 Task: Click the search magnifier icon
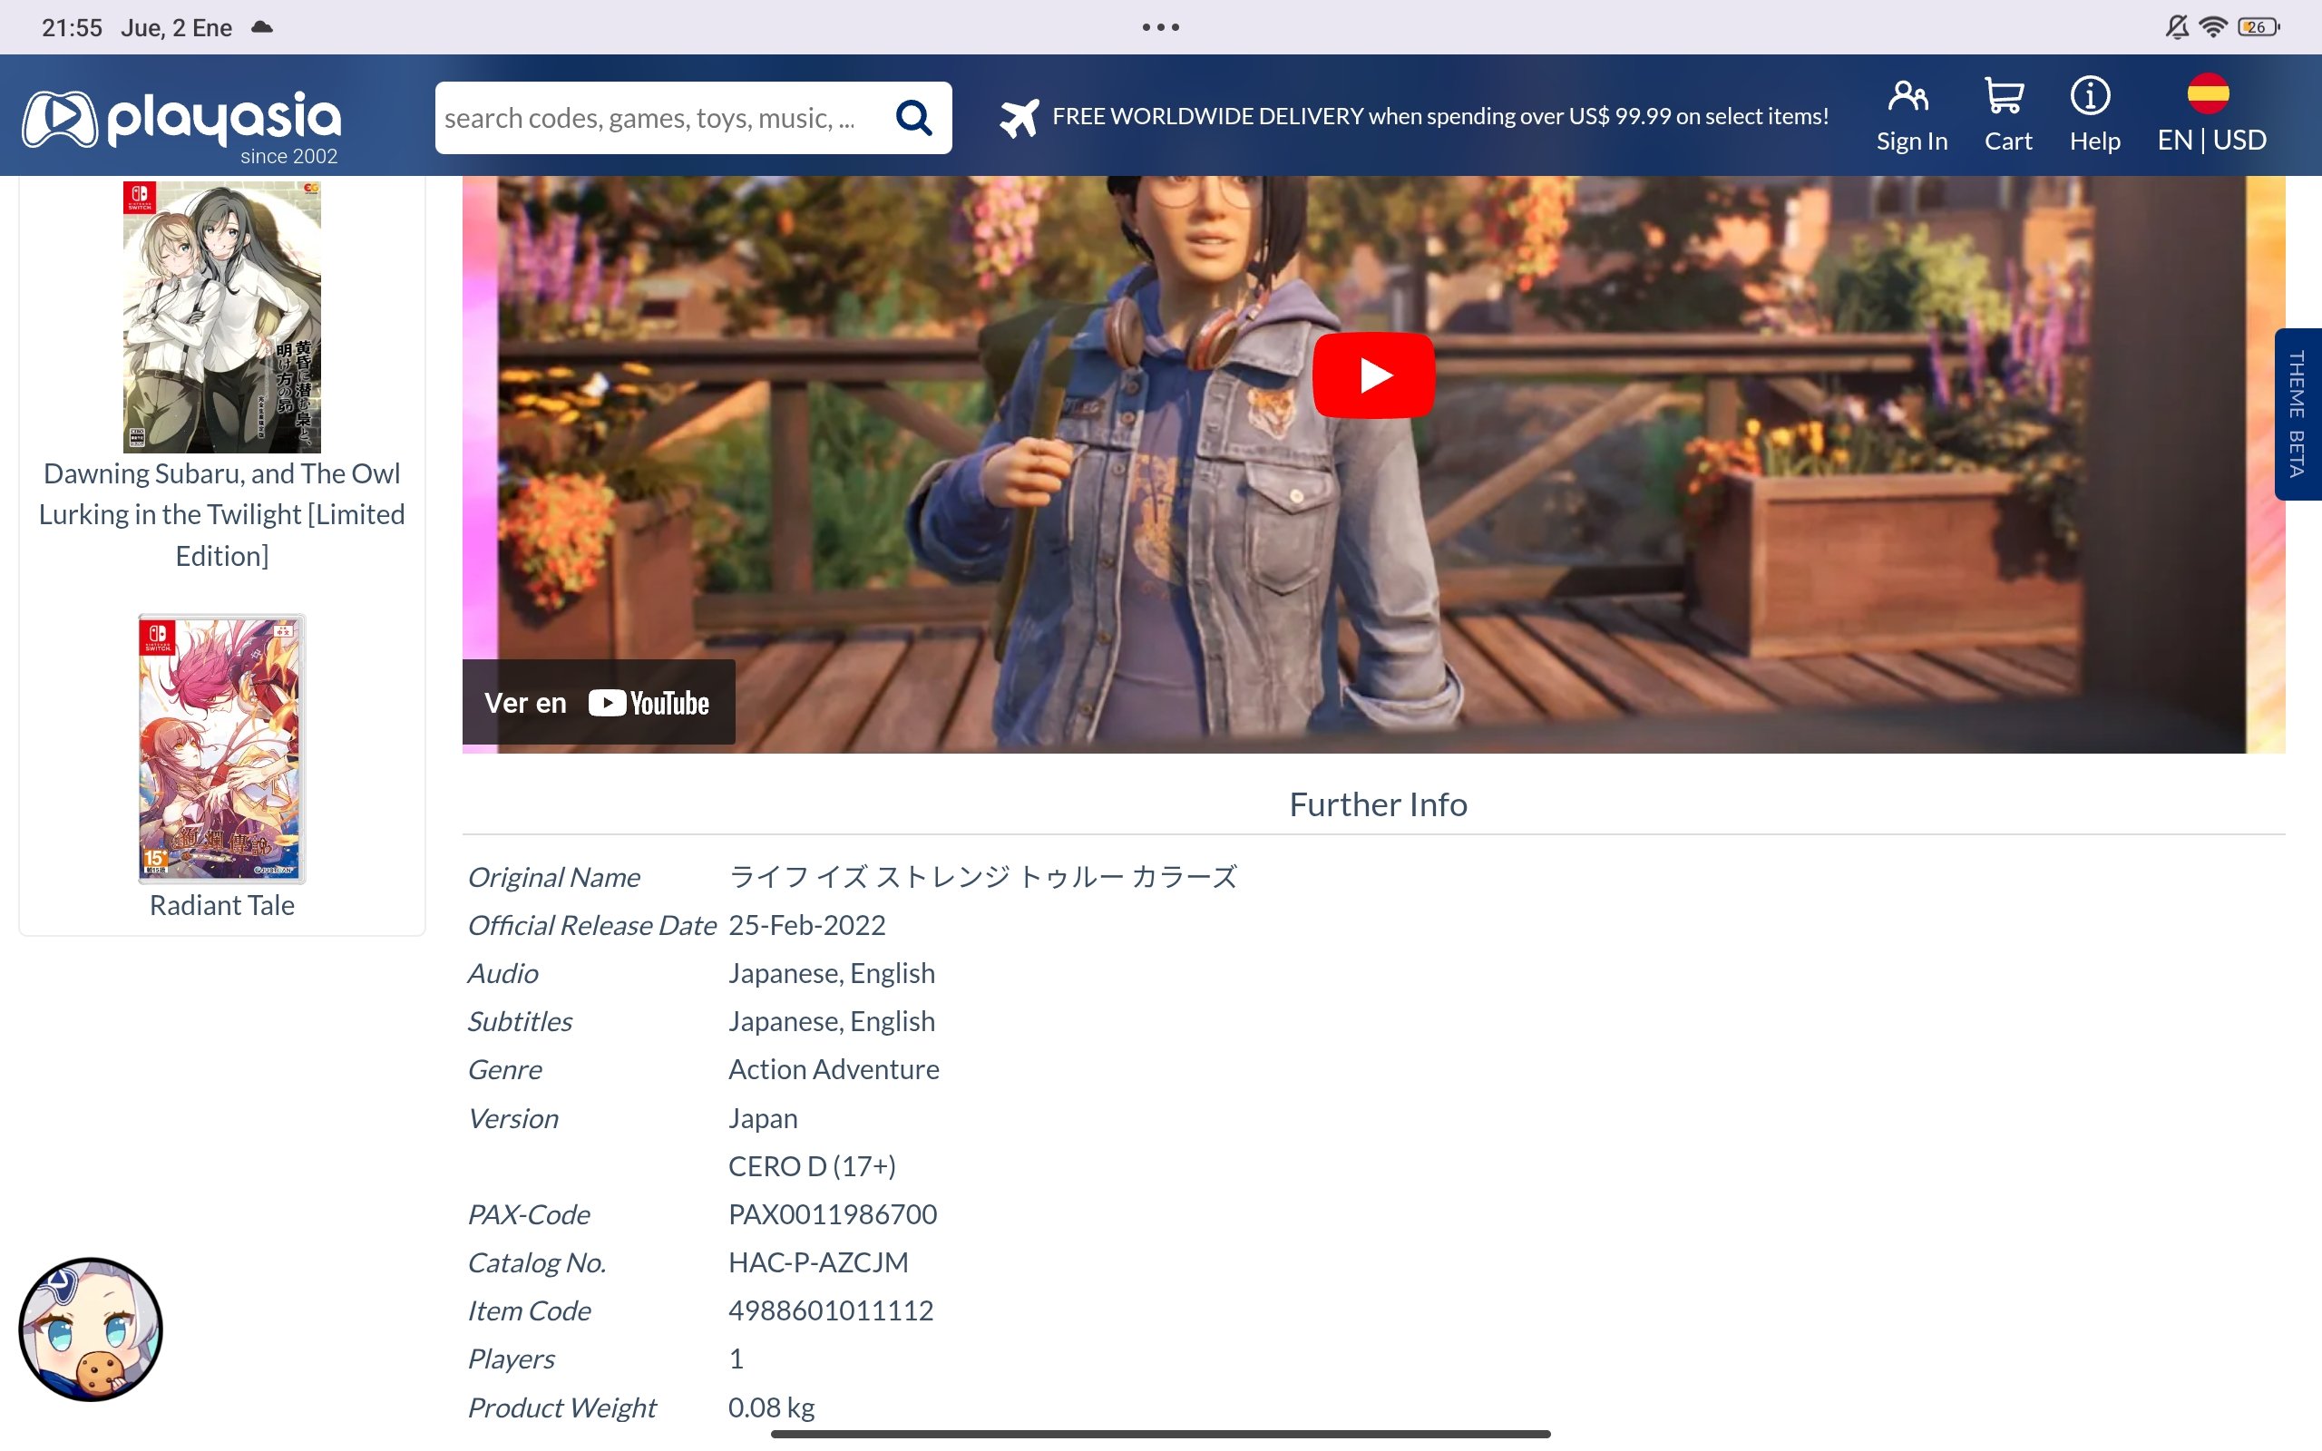coord(913,118)
